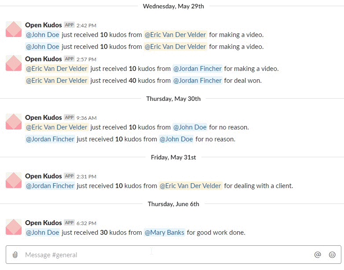
Task: Click the Friday, May 31st date label
Action: tap(173, 157)
